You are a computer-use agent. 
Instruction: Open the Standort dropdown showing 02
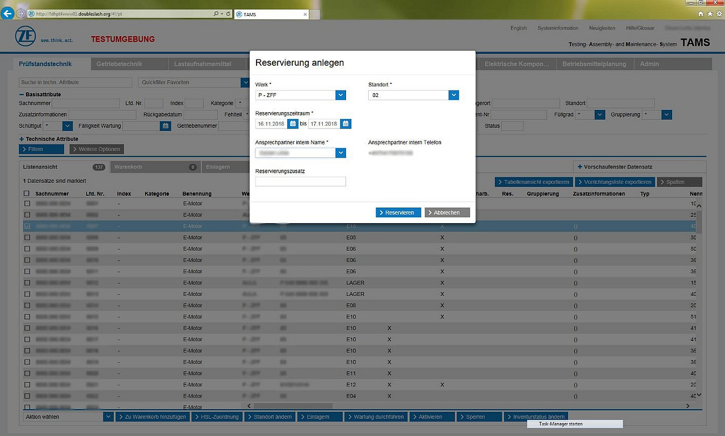454,95
